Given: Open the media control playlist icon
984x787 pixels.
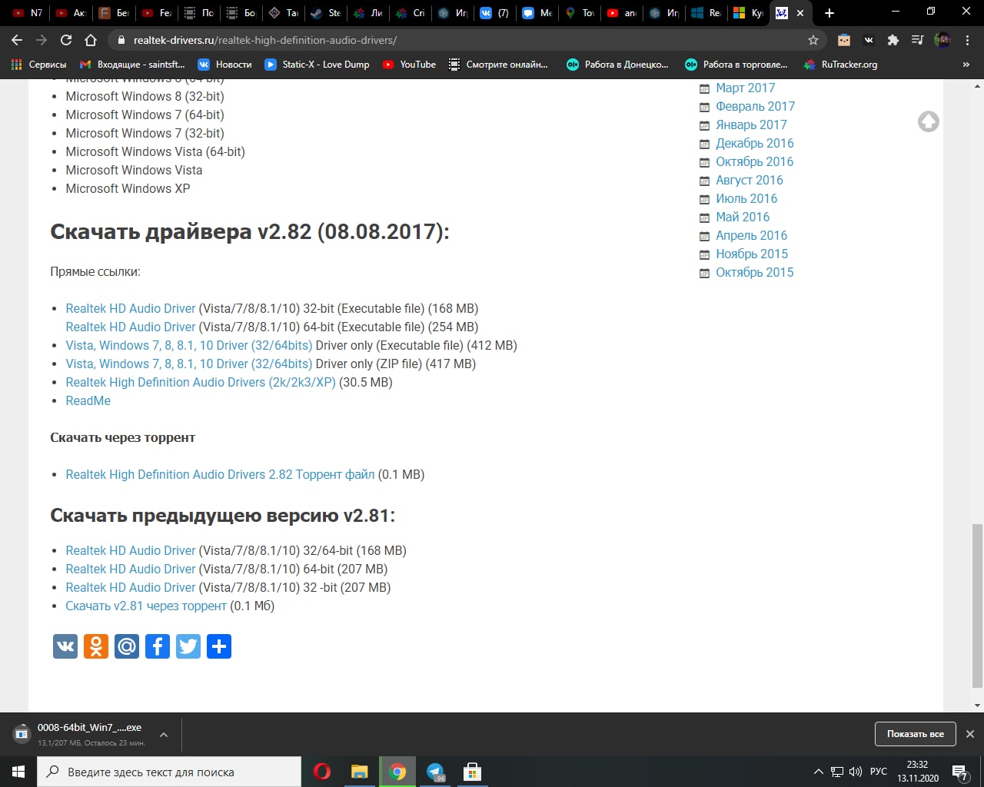Looking at the screenshot, I should 917,40.
